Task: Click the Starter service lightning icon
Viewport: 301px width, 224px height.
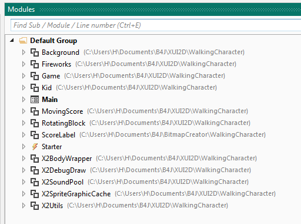Action: click(35, 147)
